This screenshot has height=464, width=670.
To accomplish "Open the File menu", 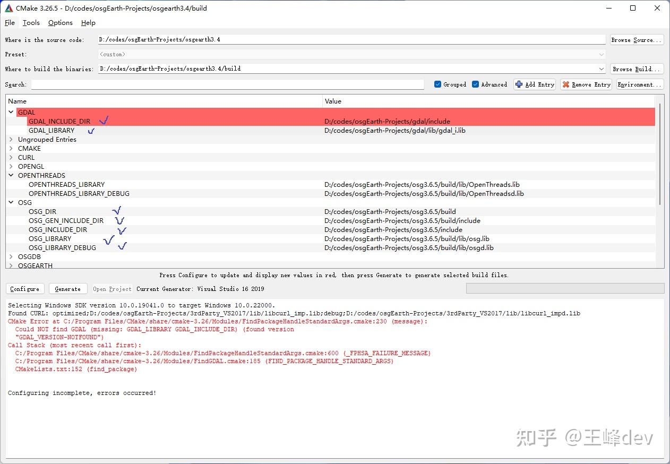I will point(10,22).
